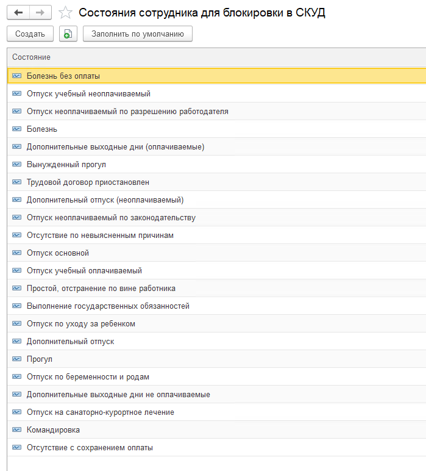Click the row icon next to Болезнь
This screenshot has height=471, width=426.
tap(16, 129)
